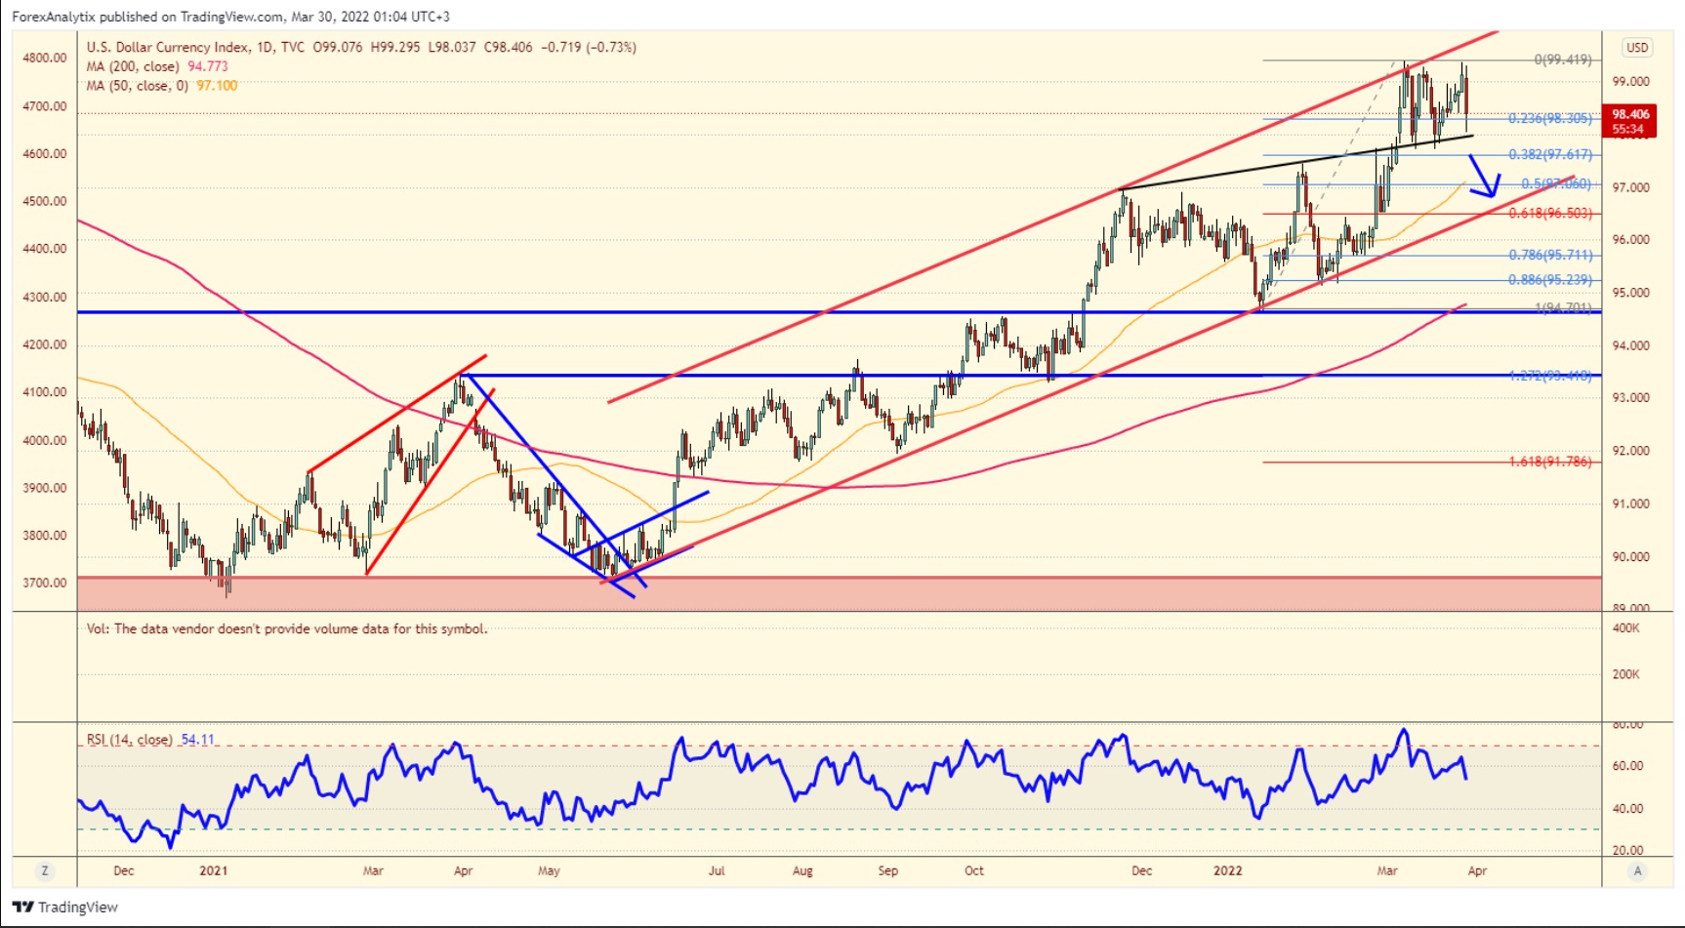Click the 0.886(95.239) Fibonacci label

(1550, 280)
